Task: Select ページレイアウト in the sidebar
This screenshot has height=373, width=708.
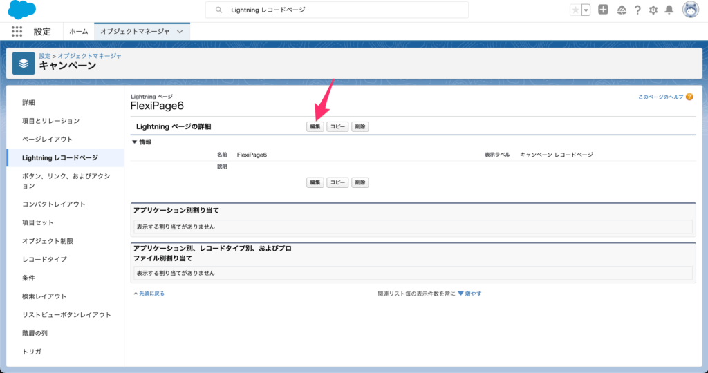Action: [x=47, y=140]
